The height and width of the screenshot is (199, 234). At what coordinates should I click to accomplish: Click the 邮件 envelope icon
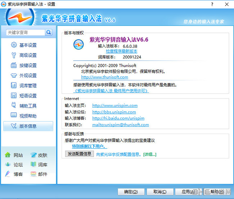(33, 174)
